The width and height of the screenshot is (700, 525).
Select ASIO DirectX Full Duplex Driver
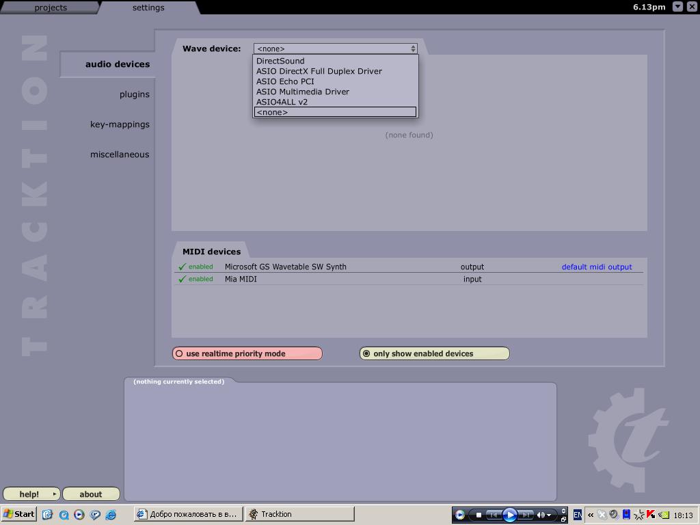[335, 71]
